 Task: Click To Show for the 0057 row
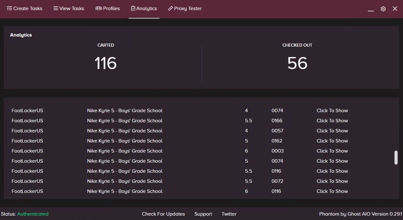click(x=332, y=131)
